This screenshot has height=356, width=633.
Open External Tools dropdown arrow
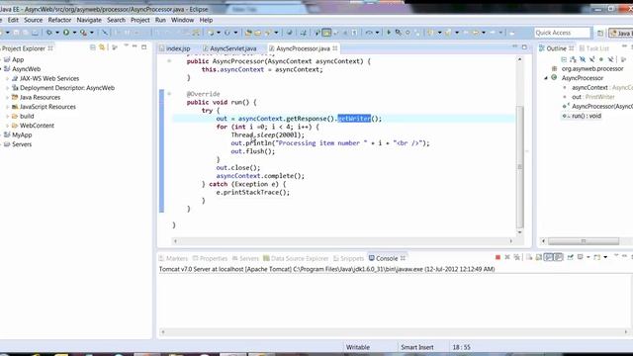92,33
